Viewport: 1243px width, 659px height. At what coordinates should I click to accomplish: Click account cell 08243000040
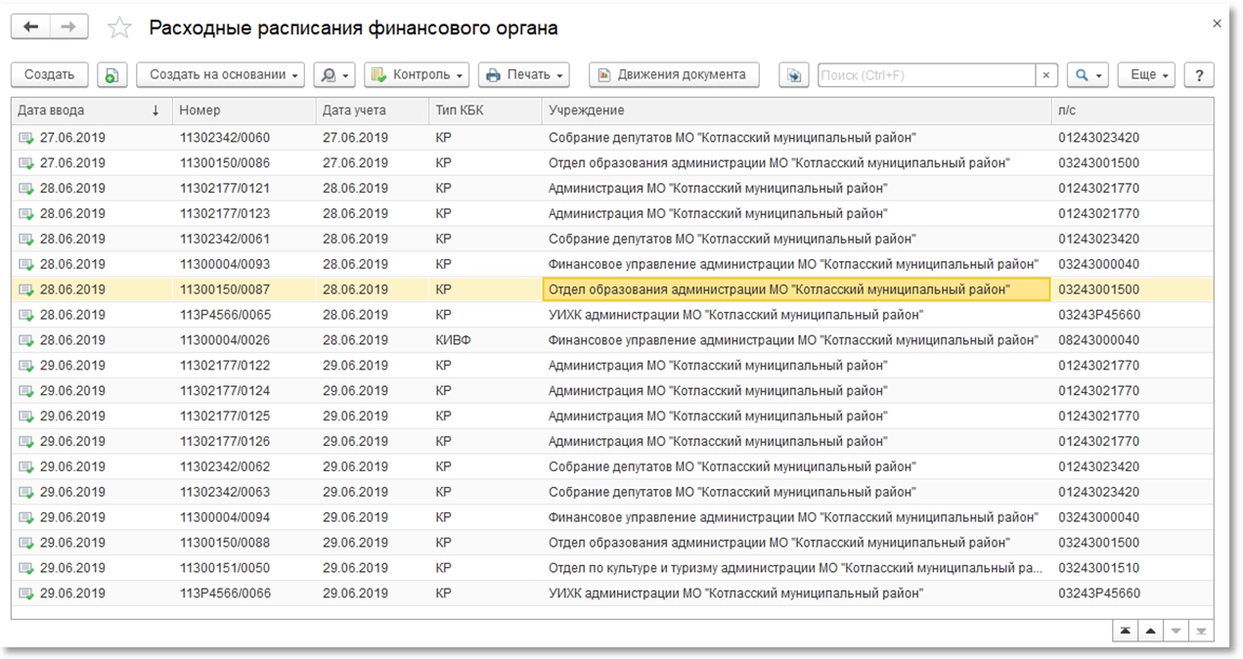[x=1132, y=340]
